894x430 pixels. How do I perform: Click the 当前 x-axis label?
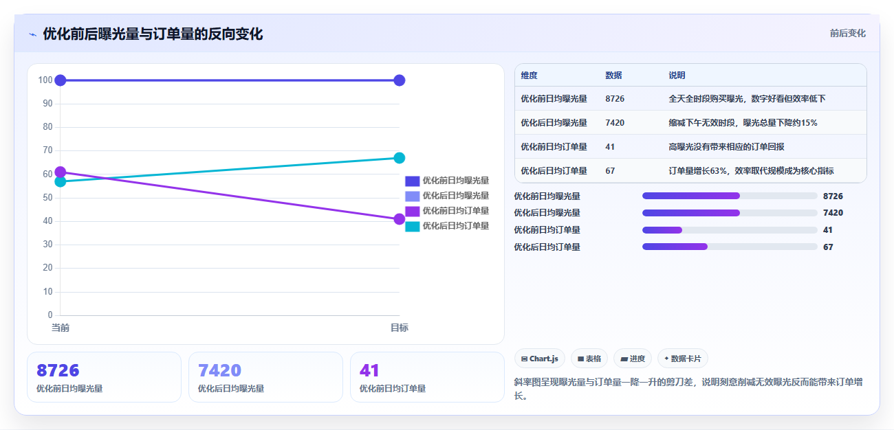point(61,328)
